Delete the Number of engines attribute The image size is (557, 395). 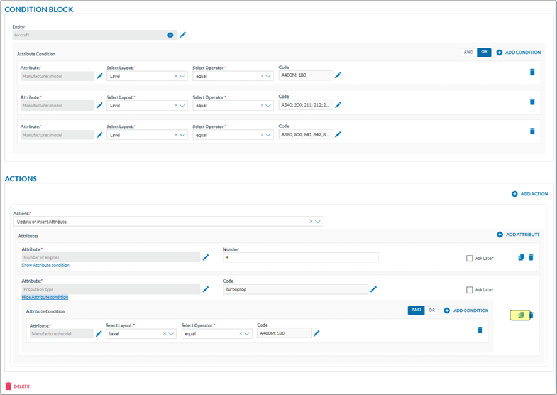(x=531, y=257)
